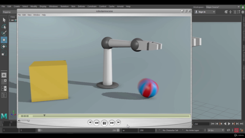Go to end of playback range
Screen dimensions: 245x138
tap(242, 124)
